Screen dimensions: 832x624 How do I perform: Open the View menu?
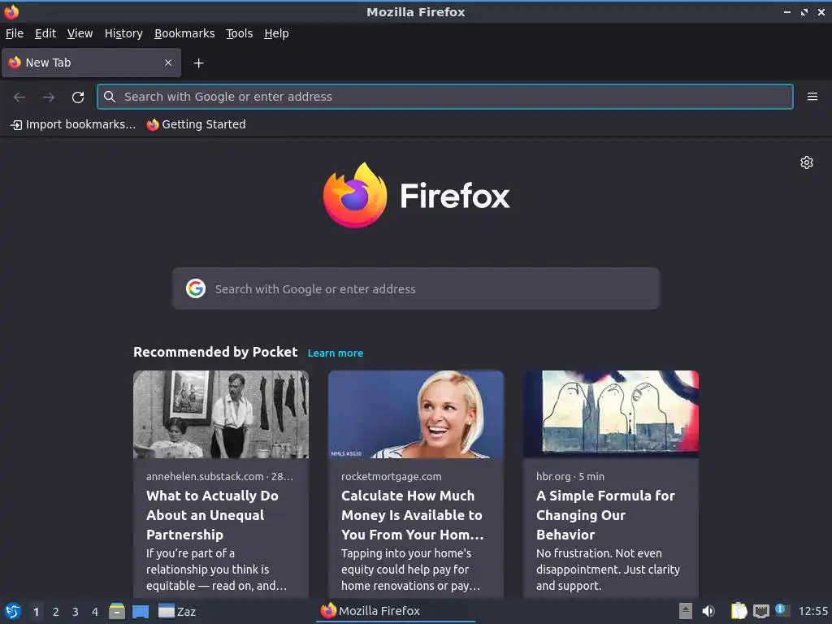click(x=80, y=33)
